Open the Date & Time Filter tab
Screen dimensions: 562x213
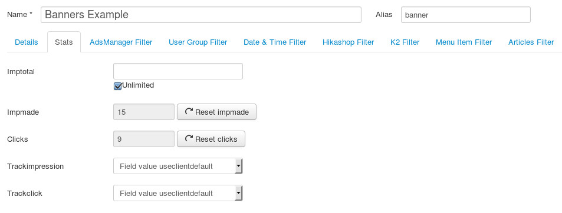[275, 42]
